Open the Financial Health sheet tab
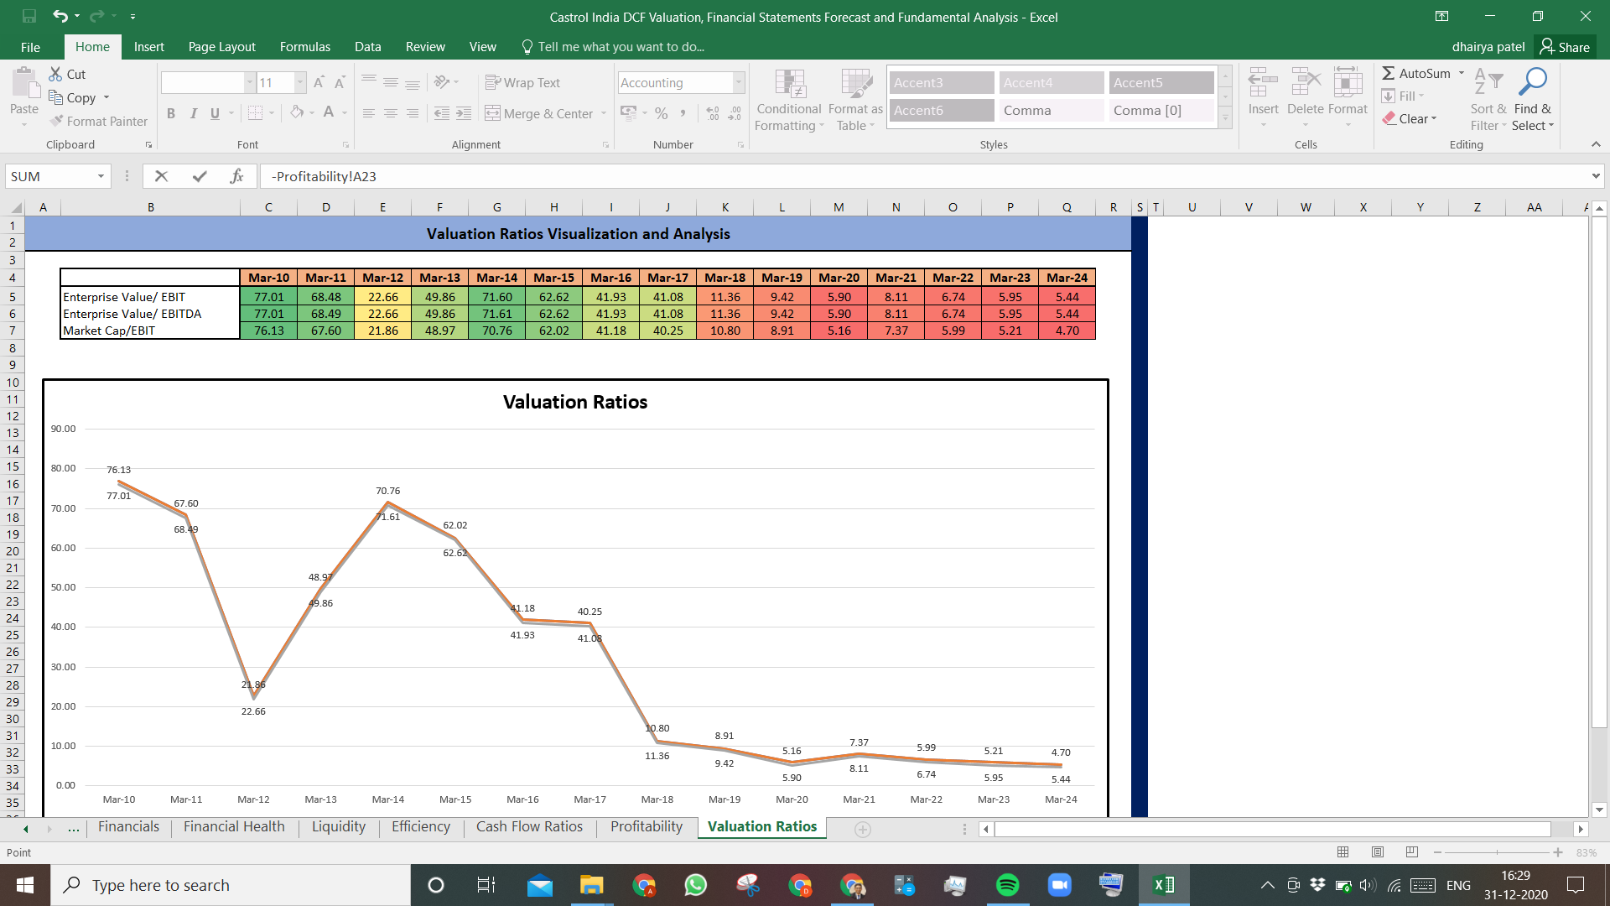Viewport: 1610px width, 906px height. 234,826
